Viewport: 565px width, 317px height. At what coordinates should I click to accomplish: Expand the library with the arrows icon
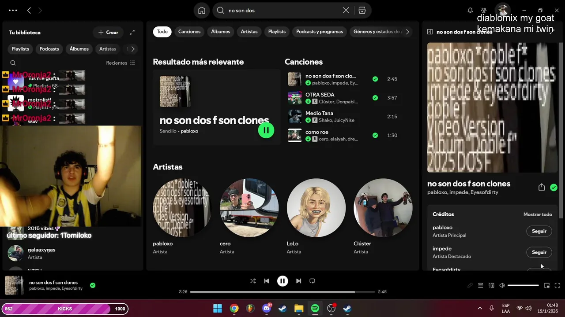(132, 32)
